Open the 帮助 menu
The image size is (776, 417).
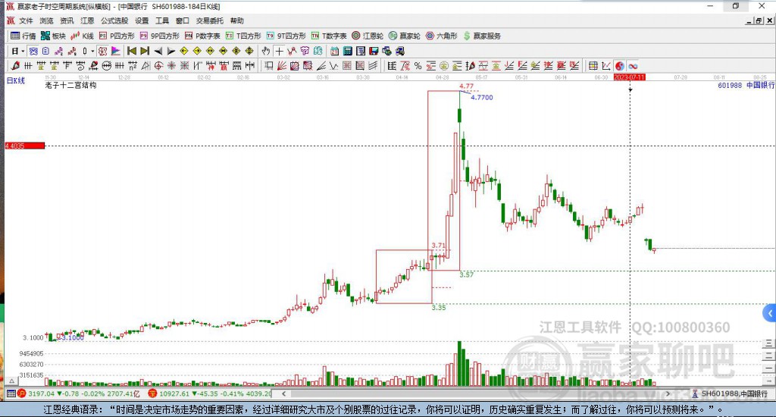[x=237, y=20]
